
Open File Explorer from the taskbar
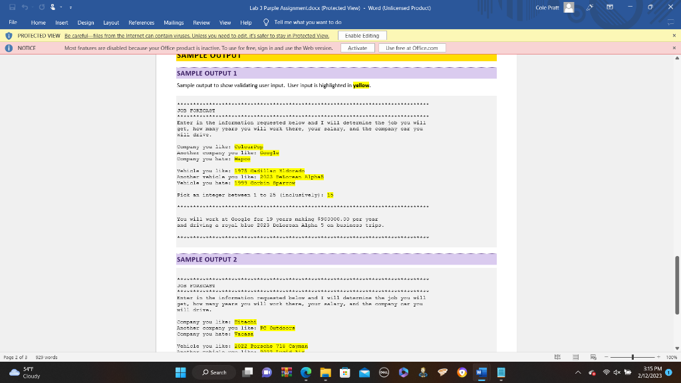coord(325,372)
